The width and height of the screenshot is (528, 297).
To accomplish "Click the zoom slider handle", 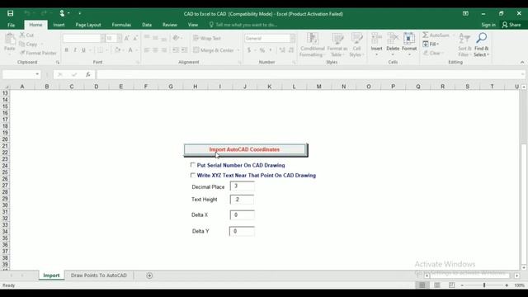I will click(484, 285).
